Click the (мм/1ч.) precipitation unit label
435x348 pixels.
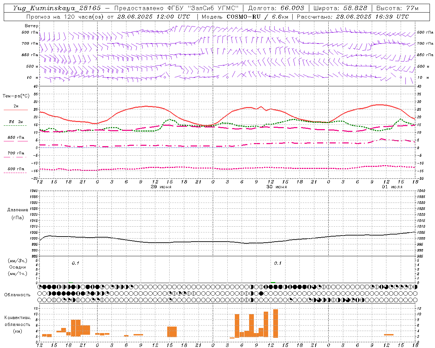[x=18, y=274]
